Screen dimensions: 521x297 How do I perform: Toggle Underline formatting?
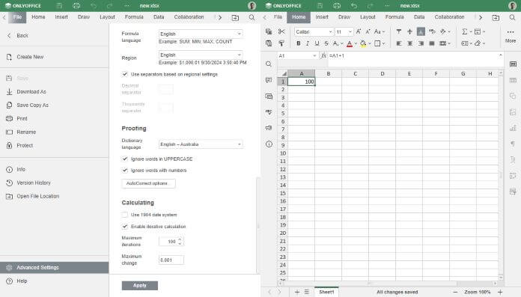(x=317, y=43)
